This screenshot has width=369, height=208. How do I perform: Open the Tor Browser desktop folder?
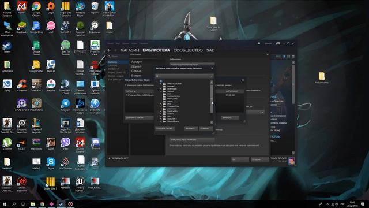[x=7, y=66]
